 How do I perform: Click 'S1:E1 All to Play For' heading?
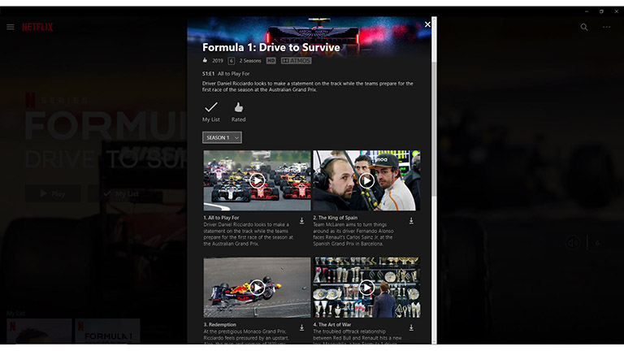pyautogui.click(x=226, y=74)
